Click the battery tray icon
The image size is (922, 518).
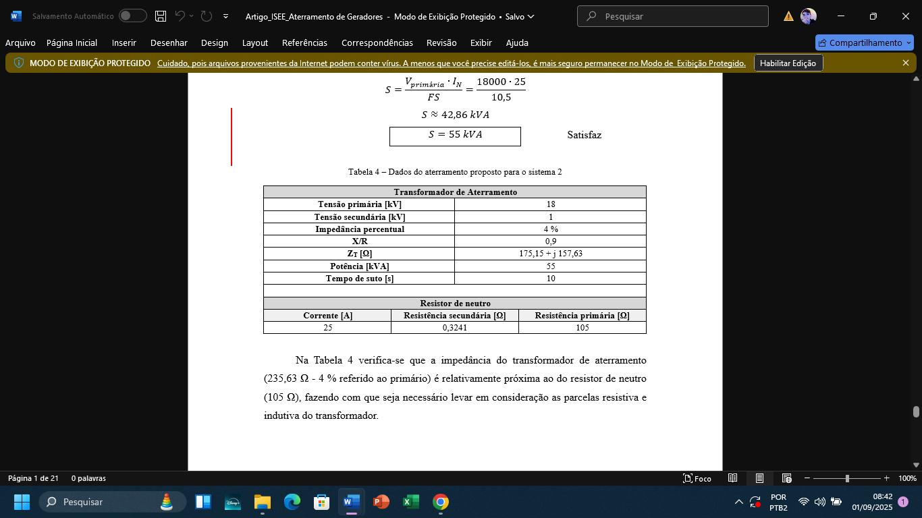point(836,502)
